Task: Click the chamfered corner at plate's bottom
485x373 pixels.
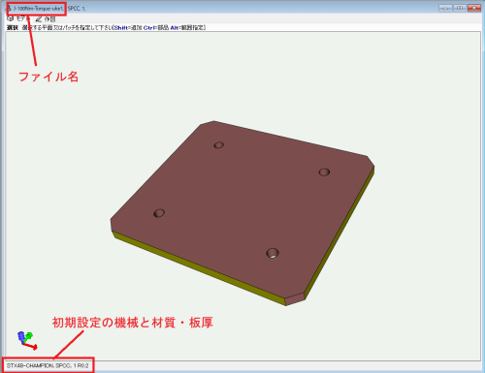Action: pos(295,299)
